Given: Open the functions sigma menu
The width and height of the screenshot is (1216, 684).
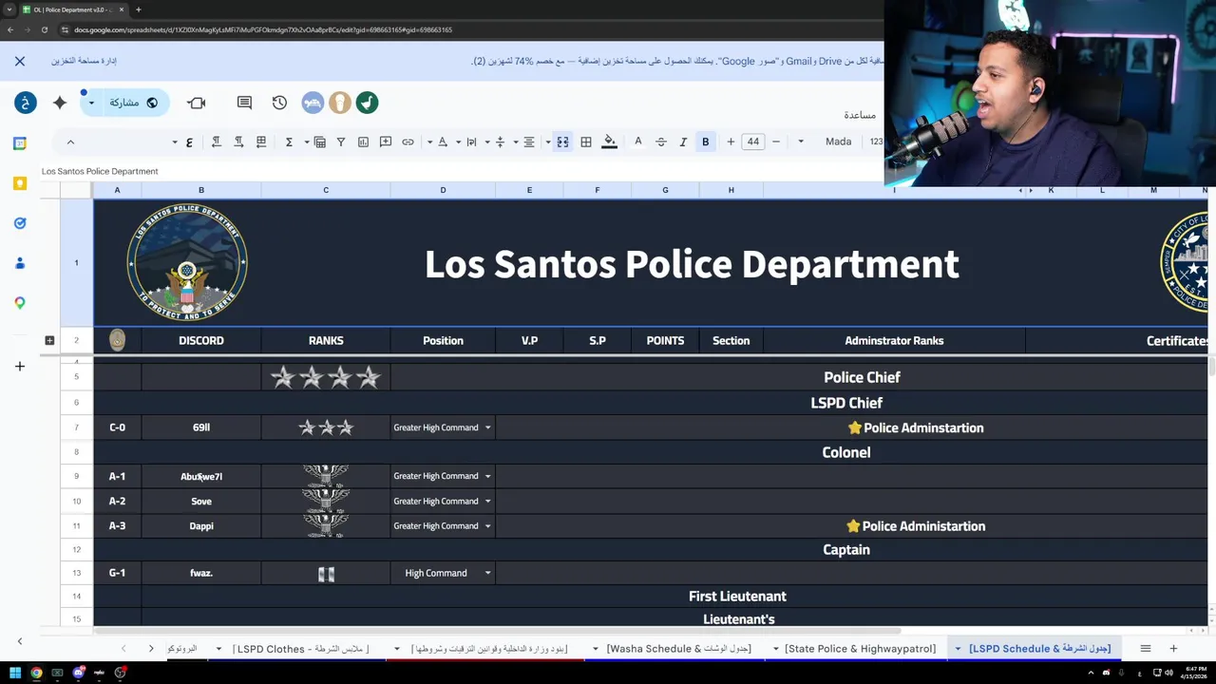Looking at the screenshot, I should pos(289,142).
